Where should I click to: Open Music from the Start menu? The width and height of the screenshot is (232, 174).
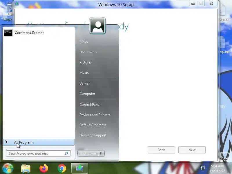(x=84, y=72)
